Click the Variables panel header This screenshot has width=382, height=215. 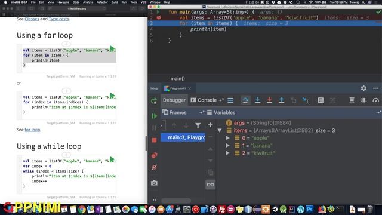coord(221,113)
